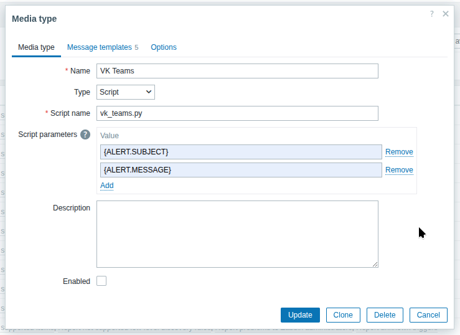Close the Media type dialog
This screenshot has width=460, height=335.
446,14
